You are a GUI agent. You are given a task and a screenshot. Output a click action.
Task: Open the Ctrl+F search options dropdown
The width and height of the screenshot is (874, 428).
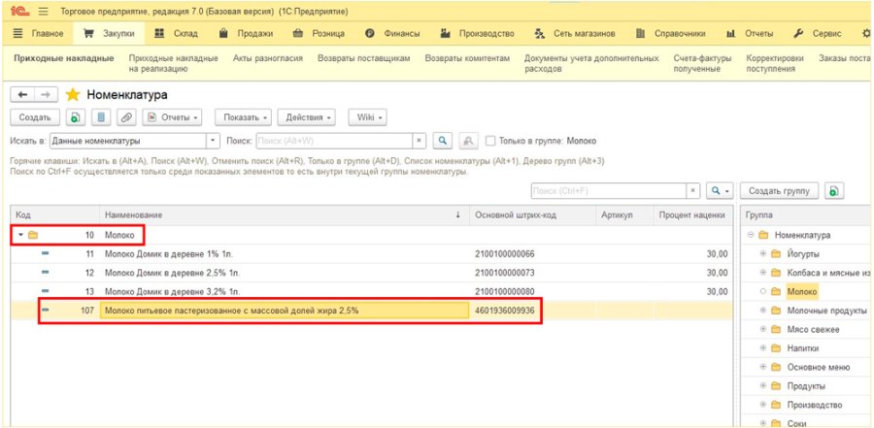tap(719, 190)
